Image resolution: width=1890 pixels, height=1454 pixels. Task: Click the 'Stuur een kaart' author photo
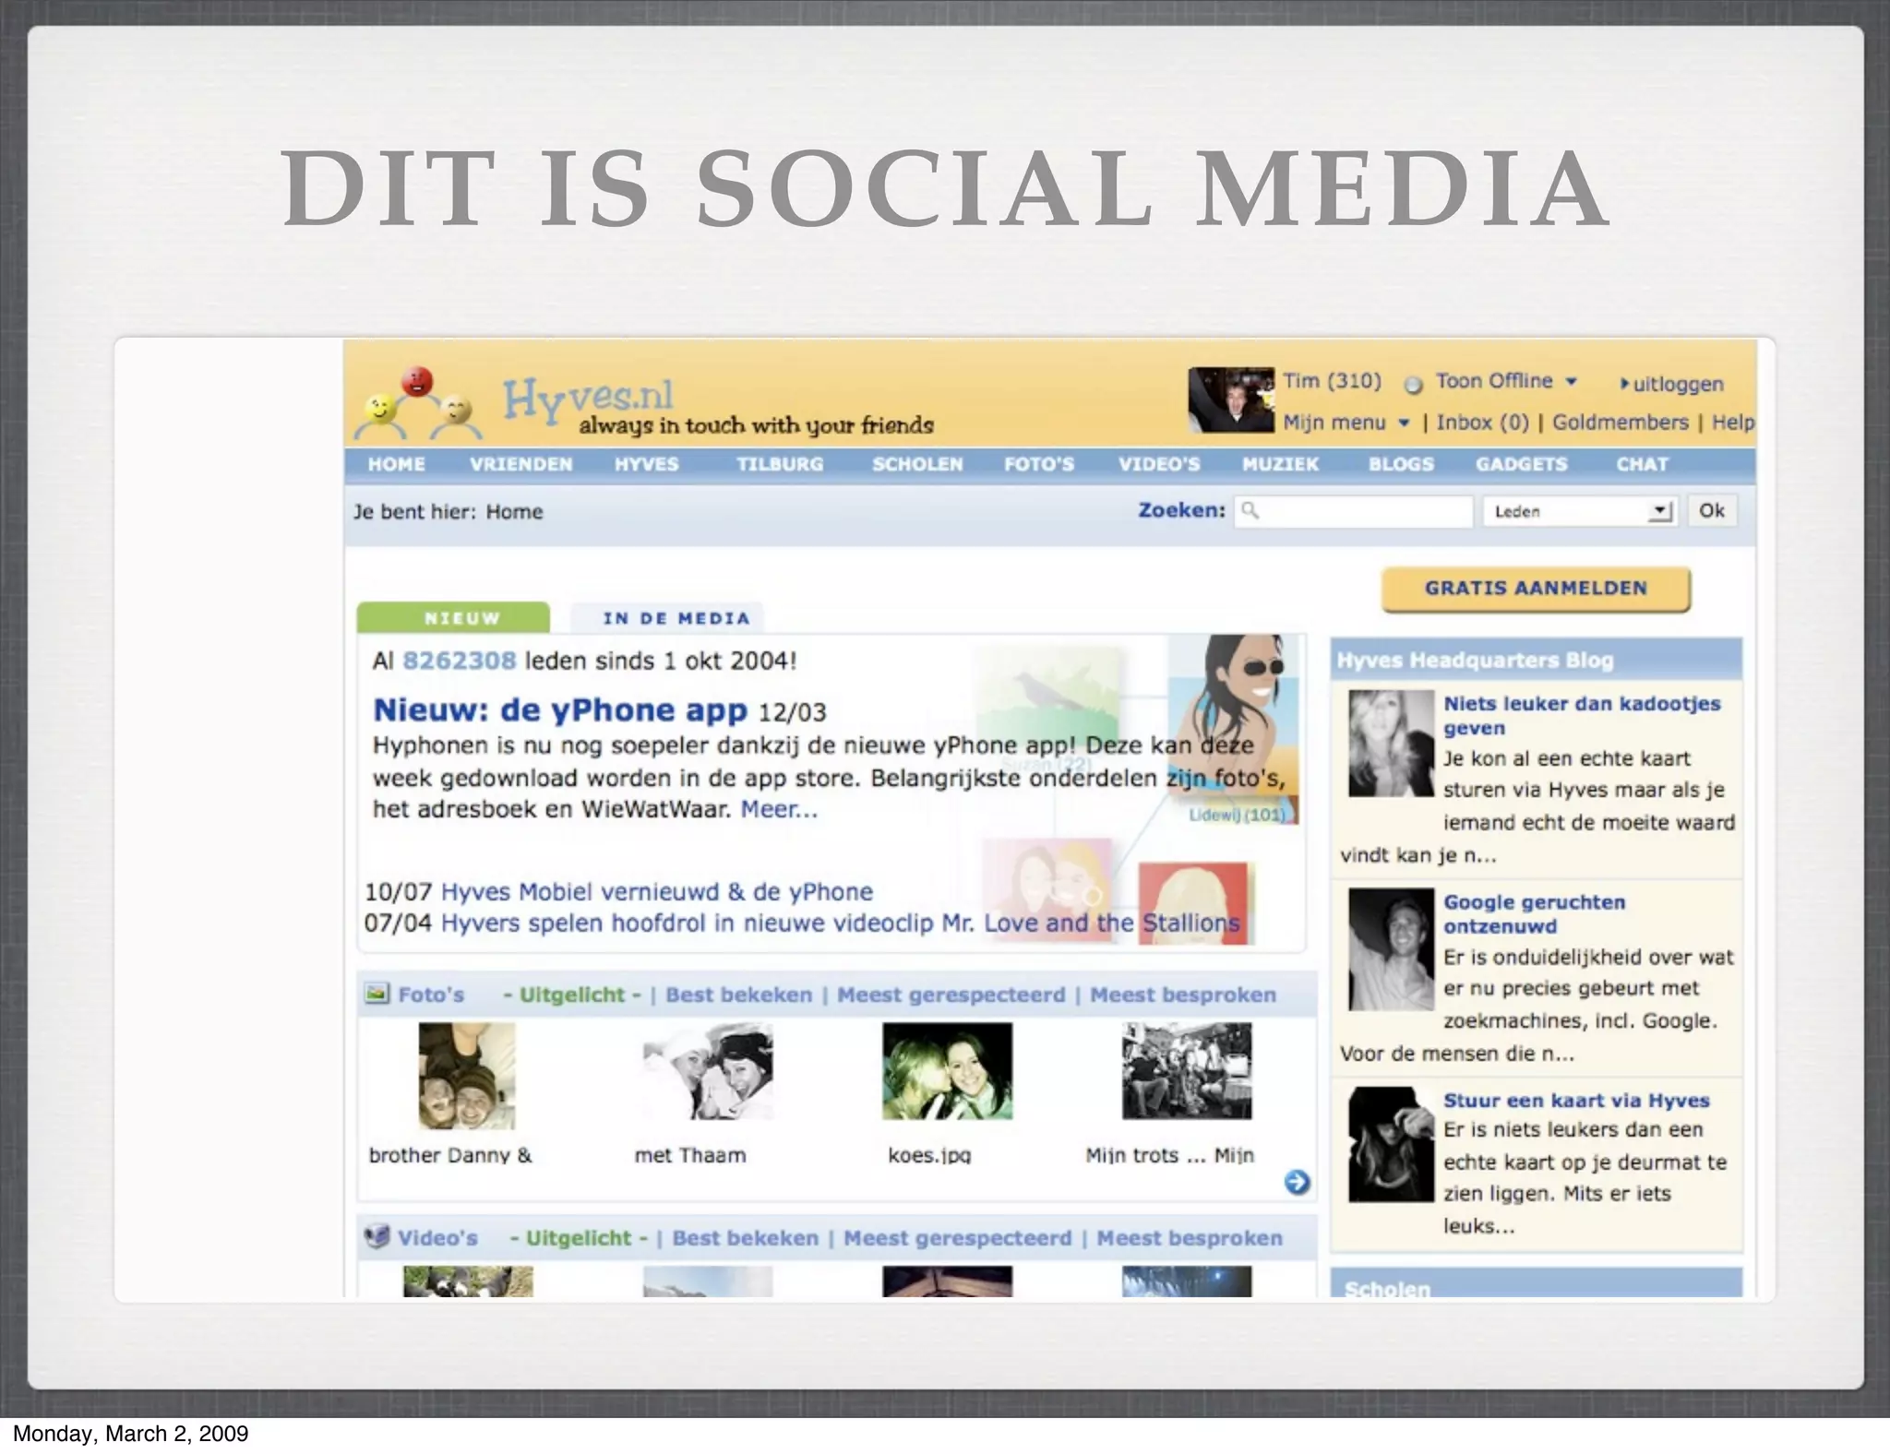(1391, 1144)
